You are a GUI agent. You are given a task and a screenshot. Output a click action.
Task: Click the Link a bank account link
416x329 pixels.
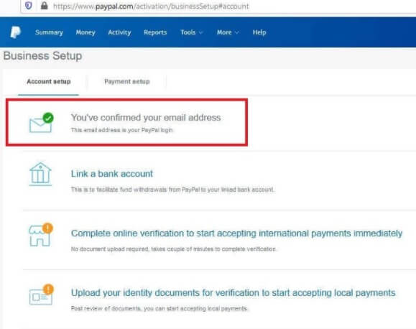click(111, 174)
